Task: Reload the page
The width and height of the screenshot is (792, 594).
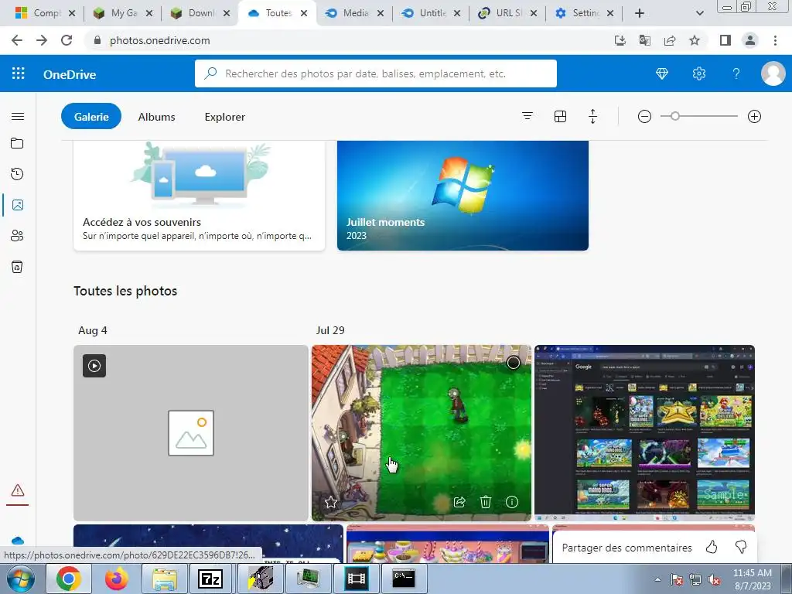Action: 67,40
